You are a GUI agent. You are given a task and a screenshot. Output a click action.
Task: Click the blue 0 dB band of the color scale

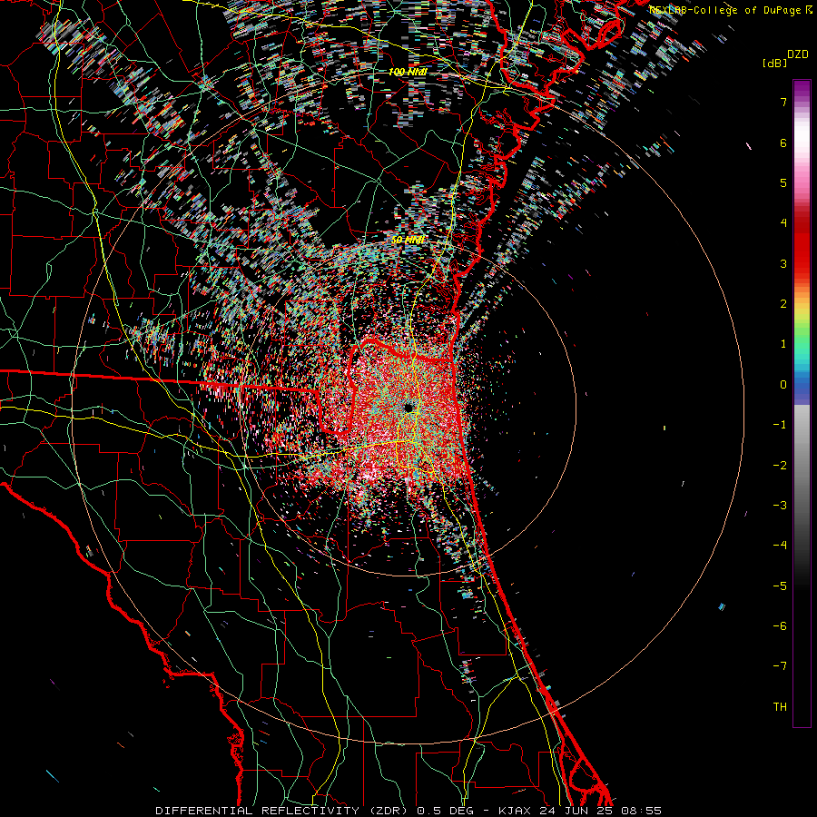[802, 387]
